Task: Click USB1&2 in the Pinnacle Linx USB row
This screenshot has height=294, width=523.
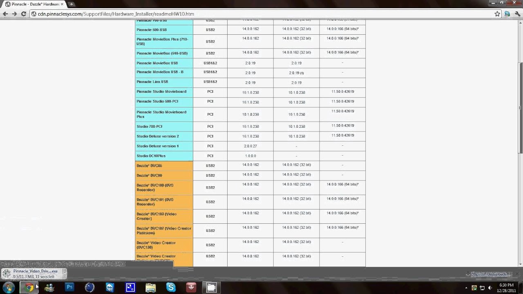Action: (x=210, y=82)
